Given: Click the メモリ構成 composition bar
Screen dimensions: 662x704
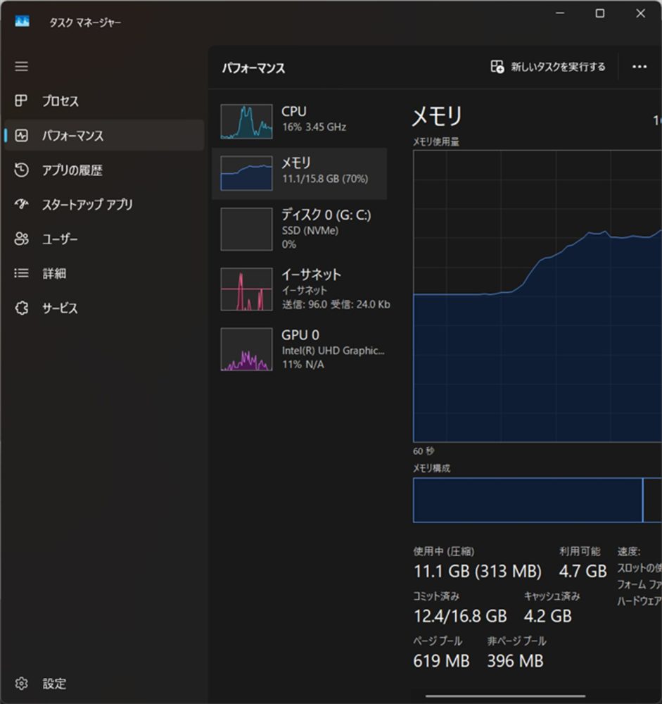Looking at the screenshot, I should 537,500.
